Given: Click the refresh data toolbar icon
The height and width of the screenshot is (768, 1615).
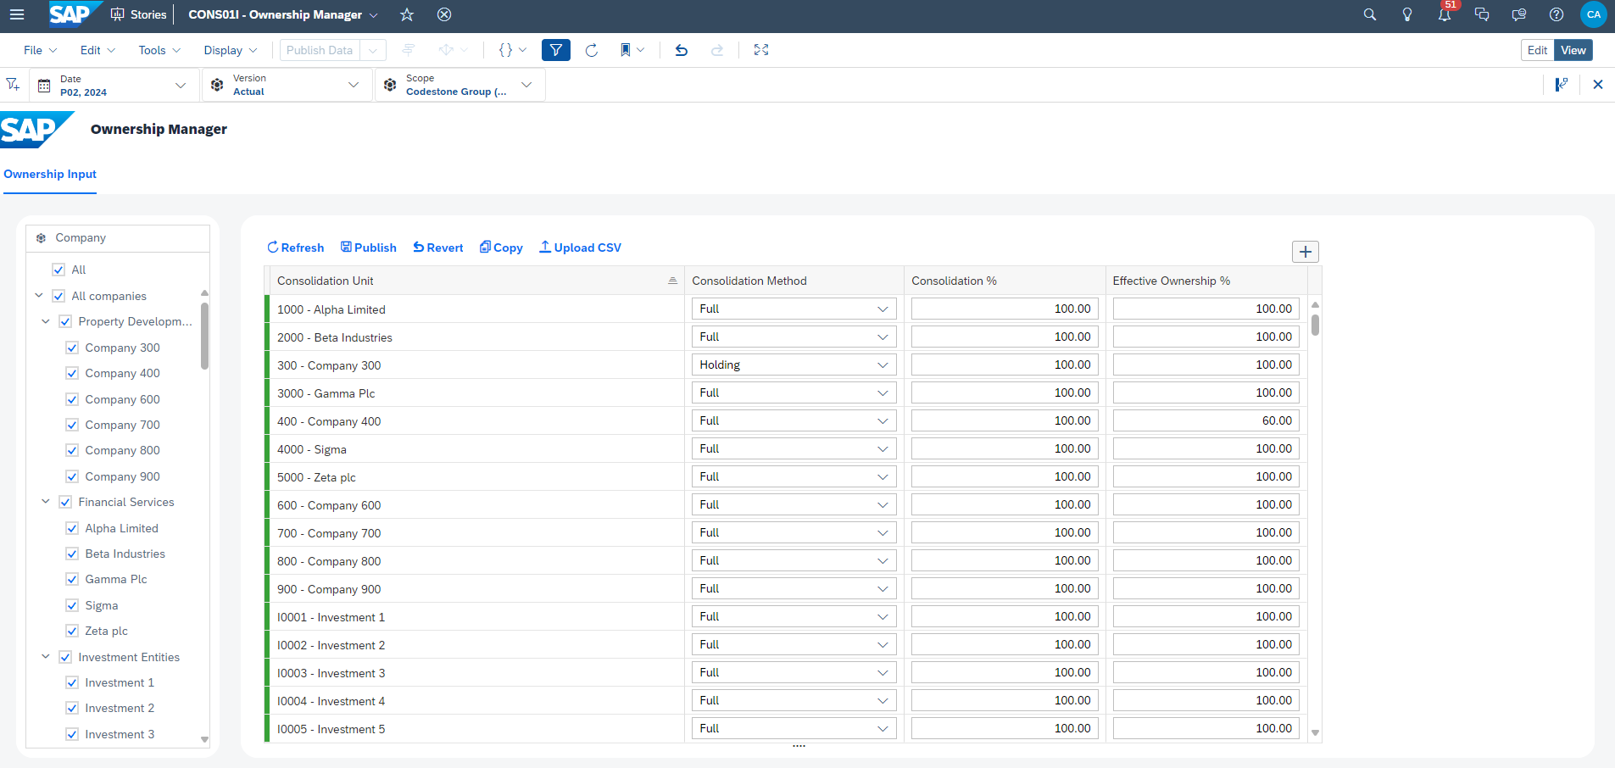Looking at the screenshot, I should tap(592, 50).
